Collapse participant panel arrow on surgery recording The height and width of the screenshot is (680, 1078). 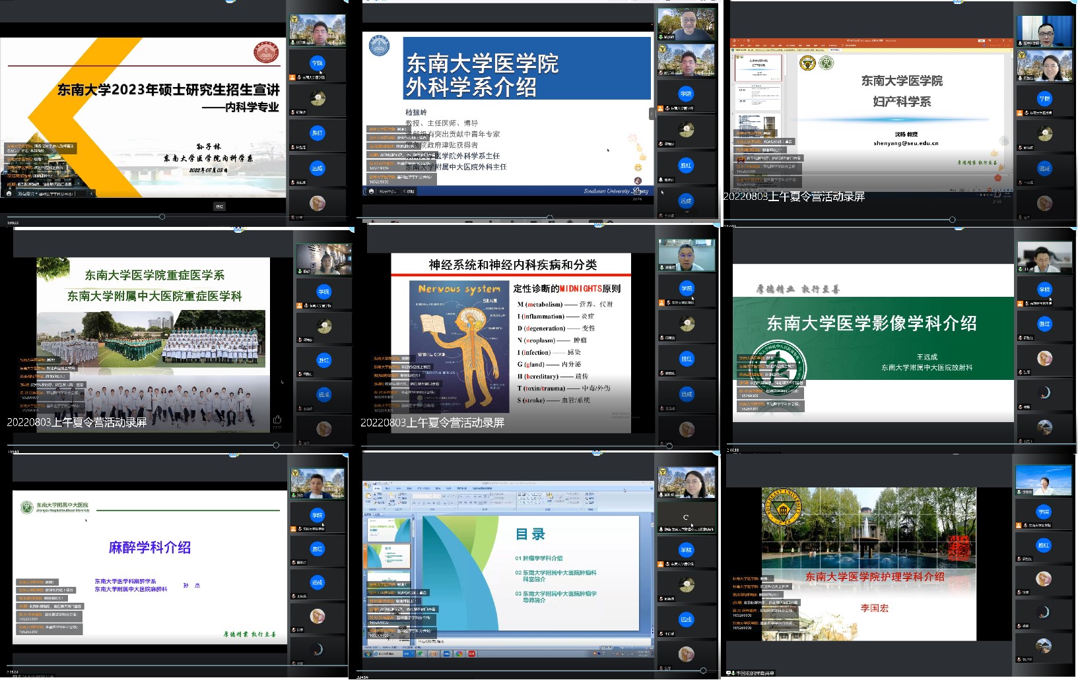tap(652, 113)
